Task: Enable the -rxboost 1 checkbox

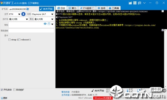Action: 19,40
